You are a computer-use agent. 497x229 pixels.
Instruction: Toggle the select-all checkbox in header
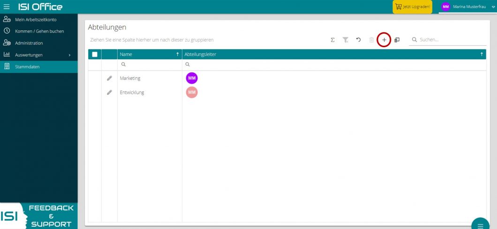point(95,54)
